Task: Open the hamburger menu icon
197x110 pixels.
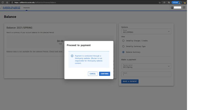Action: click(x=184, y=7)
